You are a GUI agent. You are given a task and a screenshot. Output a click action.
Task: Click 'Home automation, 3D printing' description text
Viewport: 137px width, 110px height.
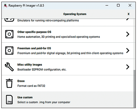[59, 37]
